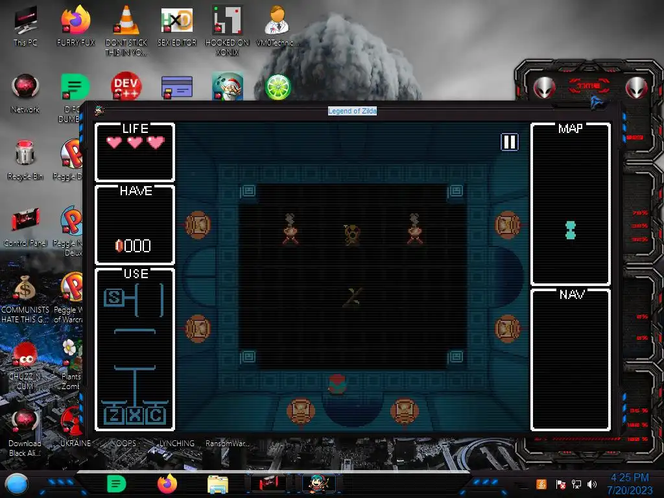Open the HxD hex editor desktop icon

[177, 26]
